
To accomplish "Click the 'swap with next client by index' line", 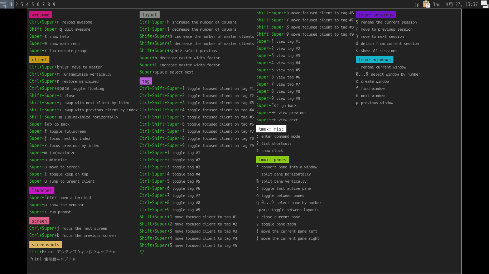I will click(79, 103).
